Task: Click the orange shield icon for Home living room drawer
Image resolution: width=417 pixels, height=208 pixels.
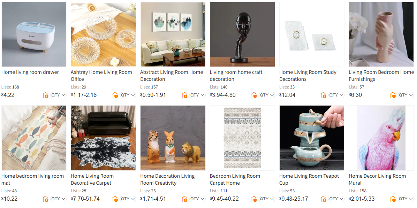Action: tap(45, 95)
